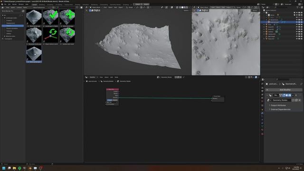Select the Object Info node header
Viewport: 304px width, 171px height.
pyautogui.click(x=113, y=89)
